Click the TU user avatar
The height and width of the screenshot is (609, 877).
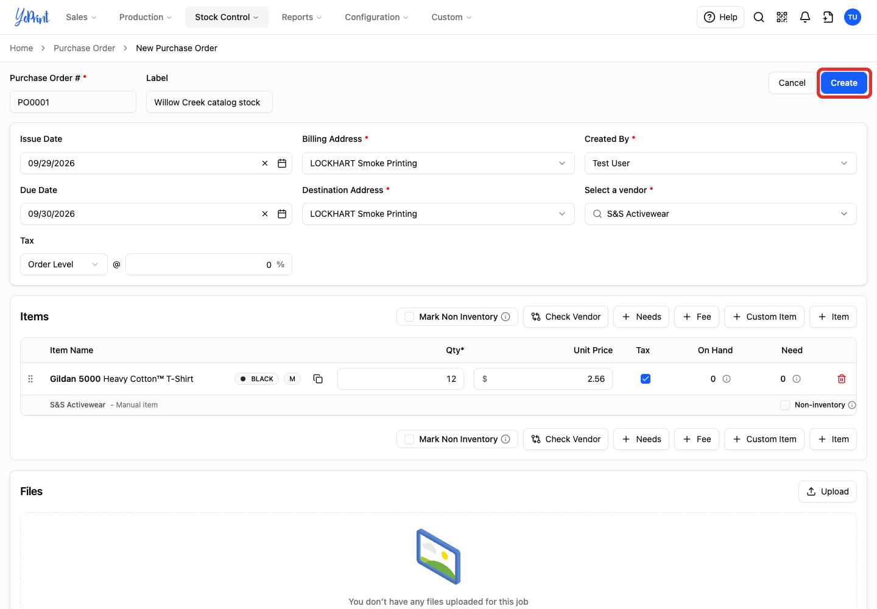pos(853,17)
